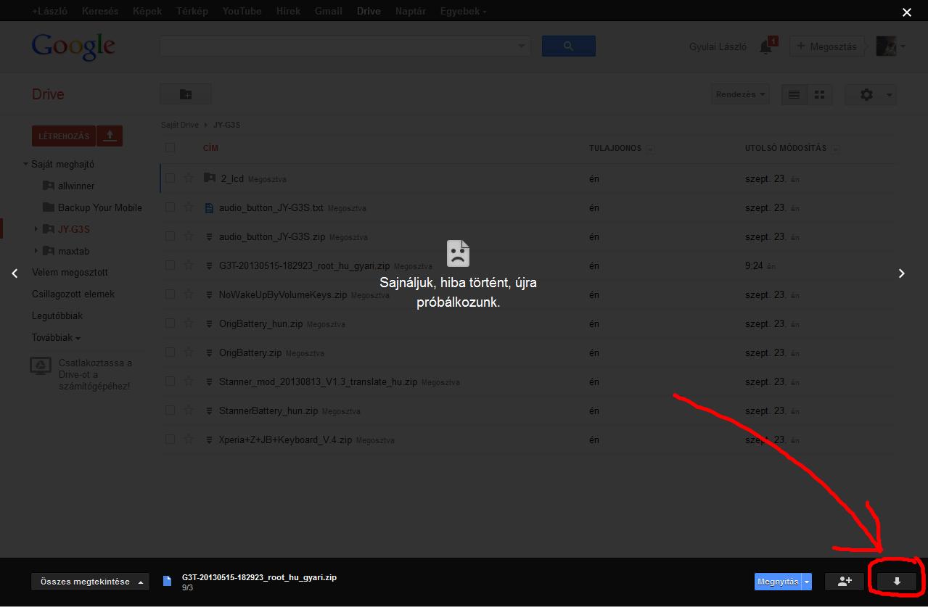Switch to grid view icon
The image size is (928, 607).
(x=820, y=94)
